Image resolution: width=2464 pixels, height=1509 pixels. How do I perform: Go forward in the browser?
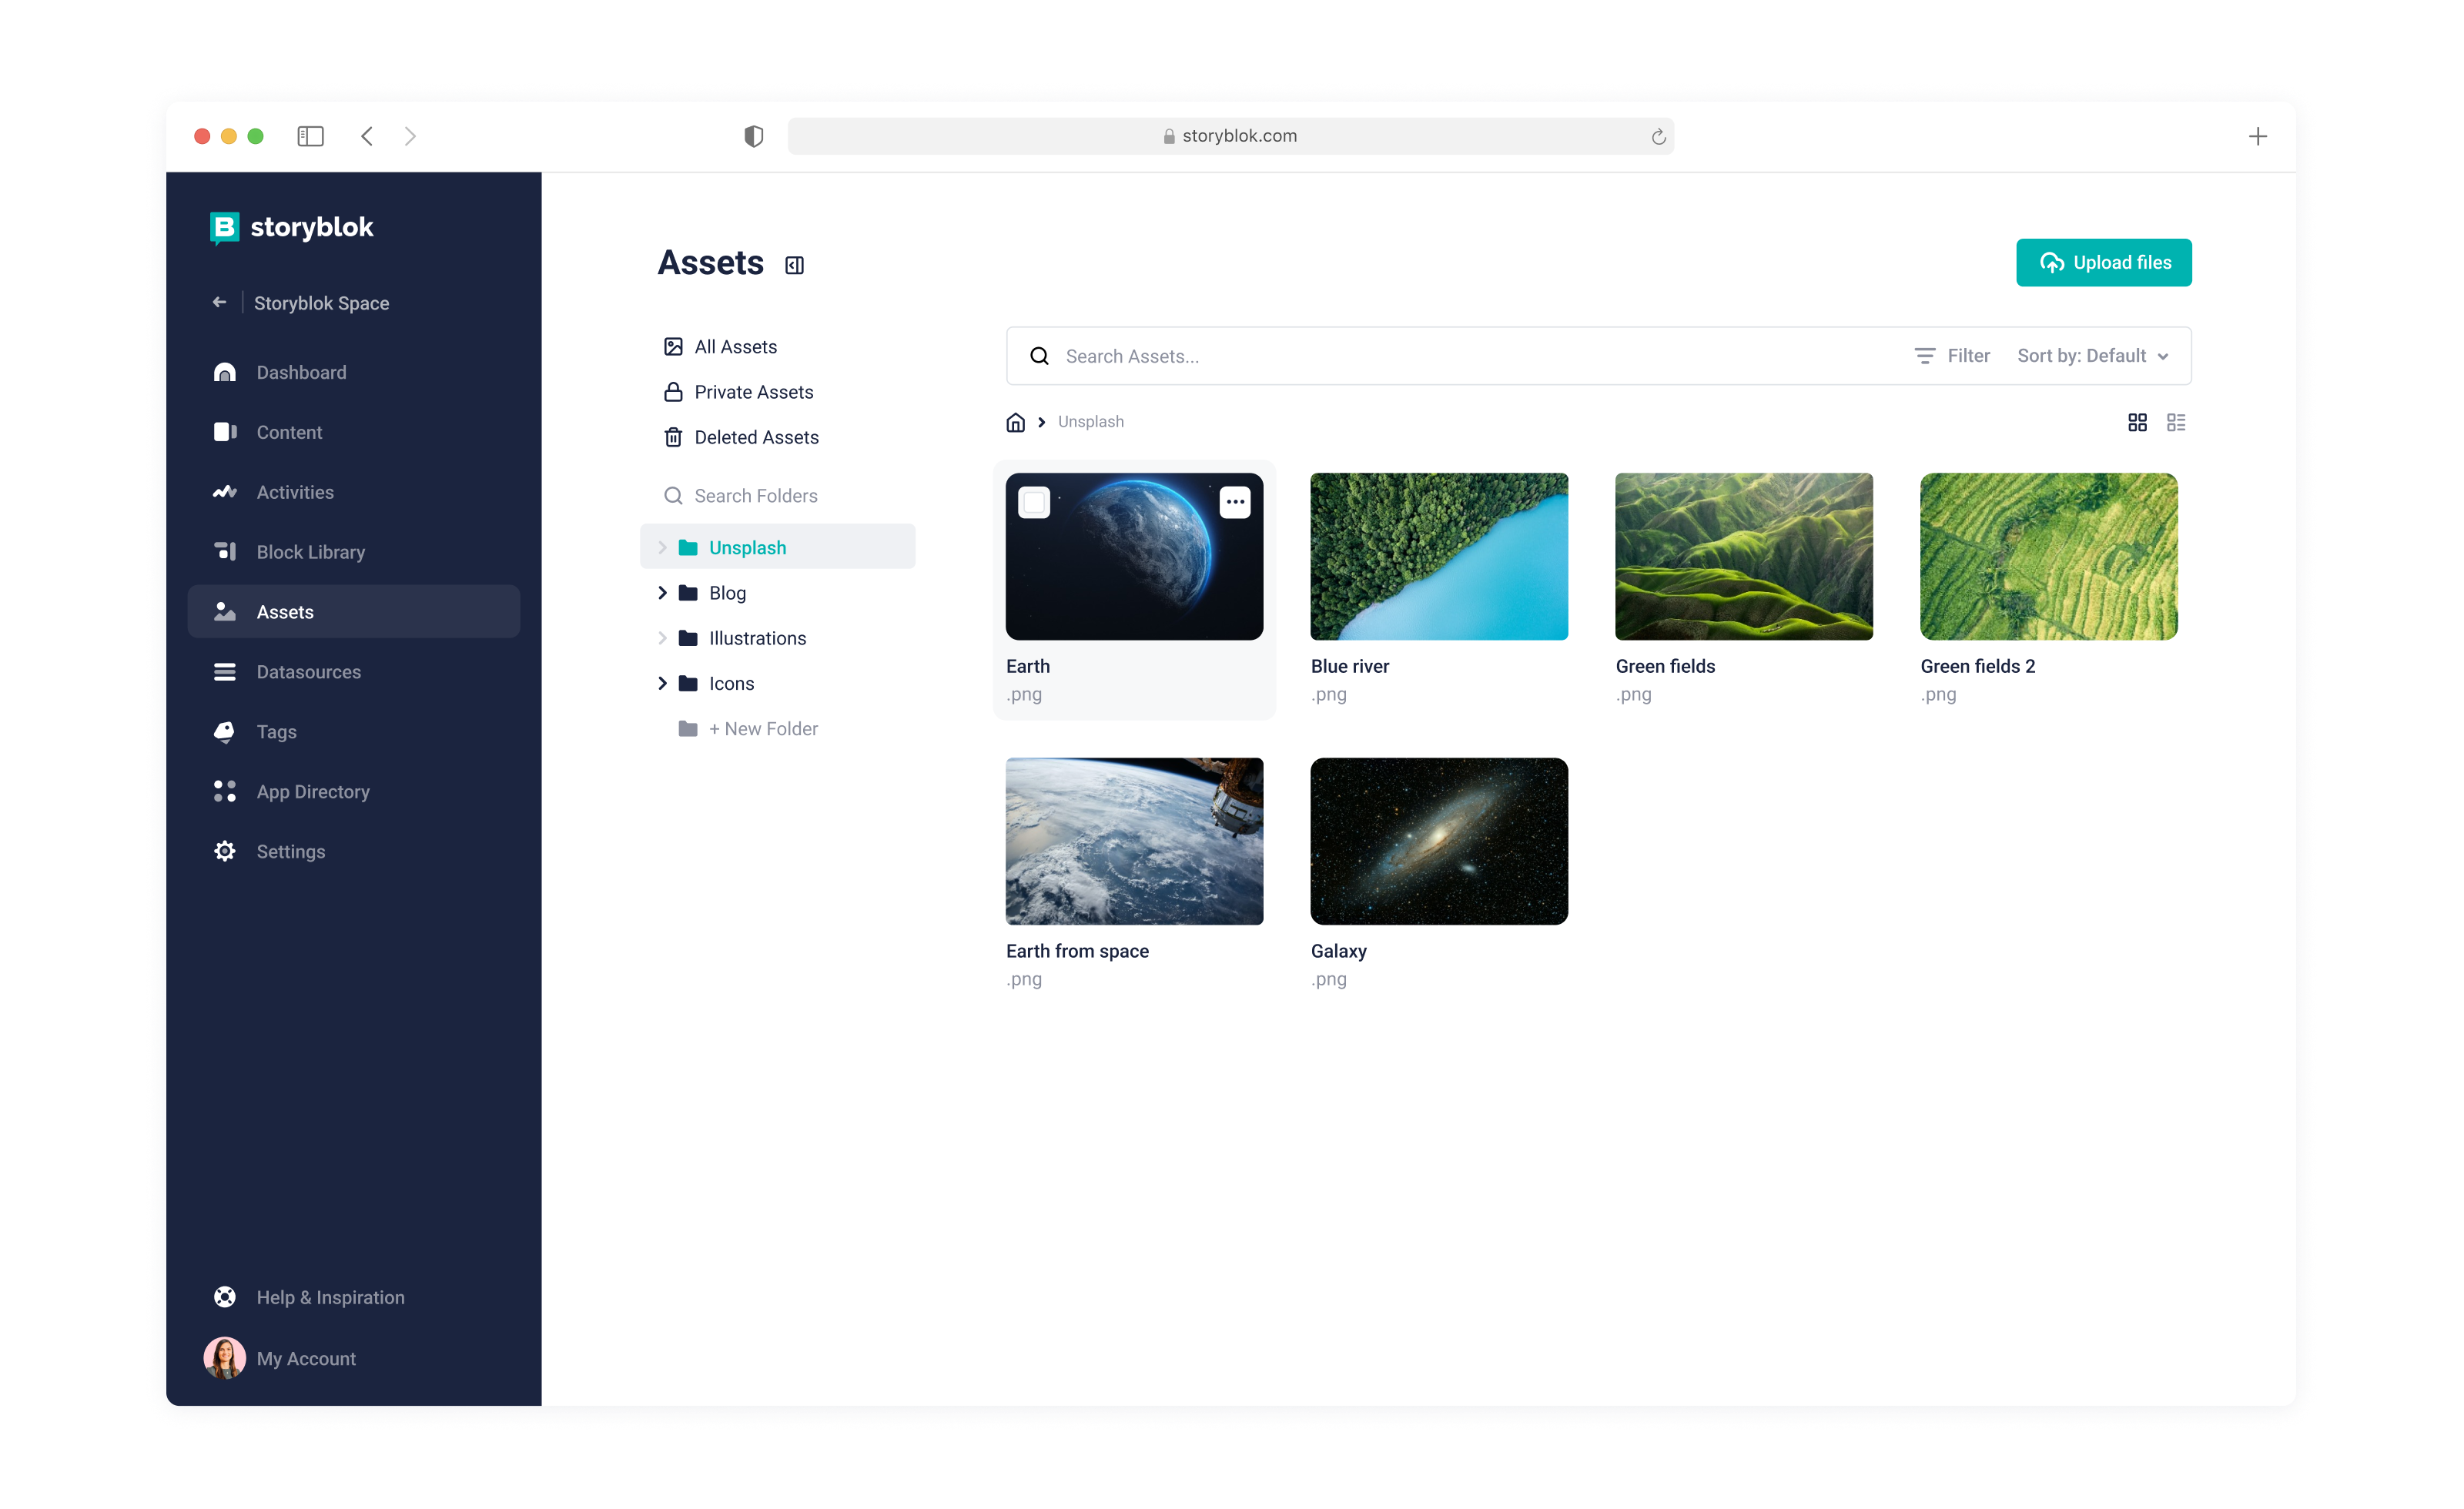[x=410, y=136]
